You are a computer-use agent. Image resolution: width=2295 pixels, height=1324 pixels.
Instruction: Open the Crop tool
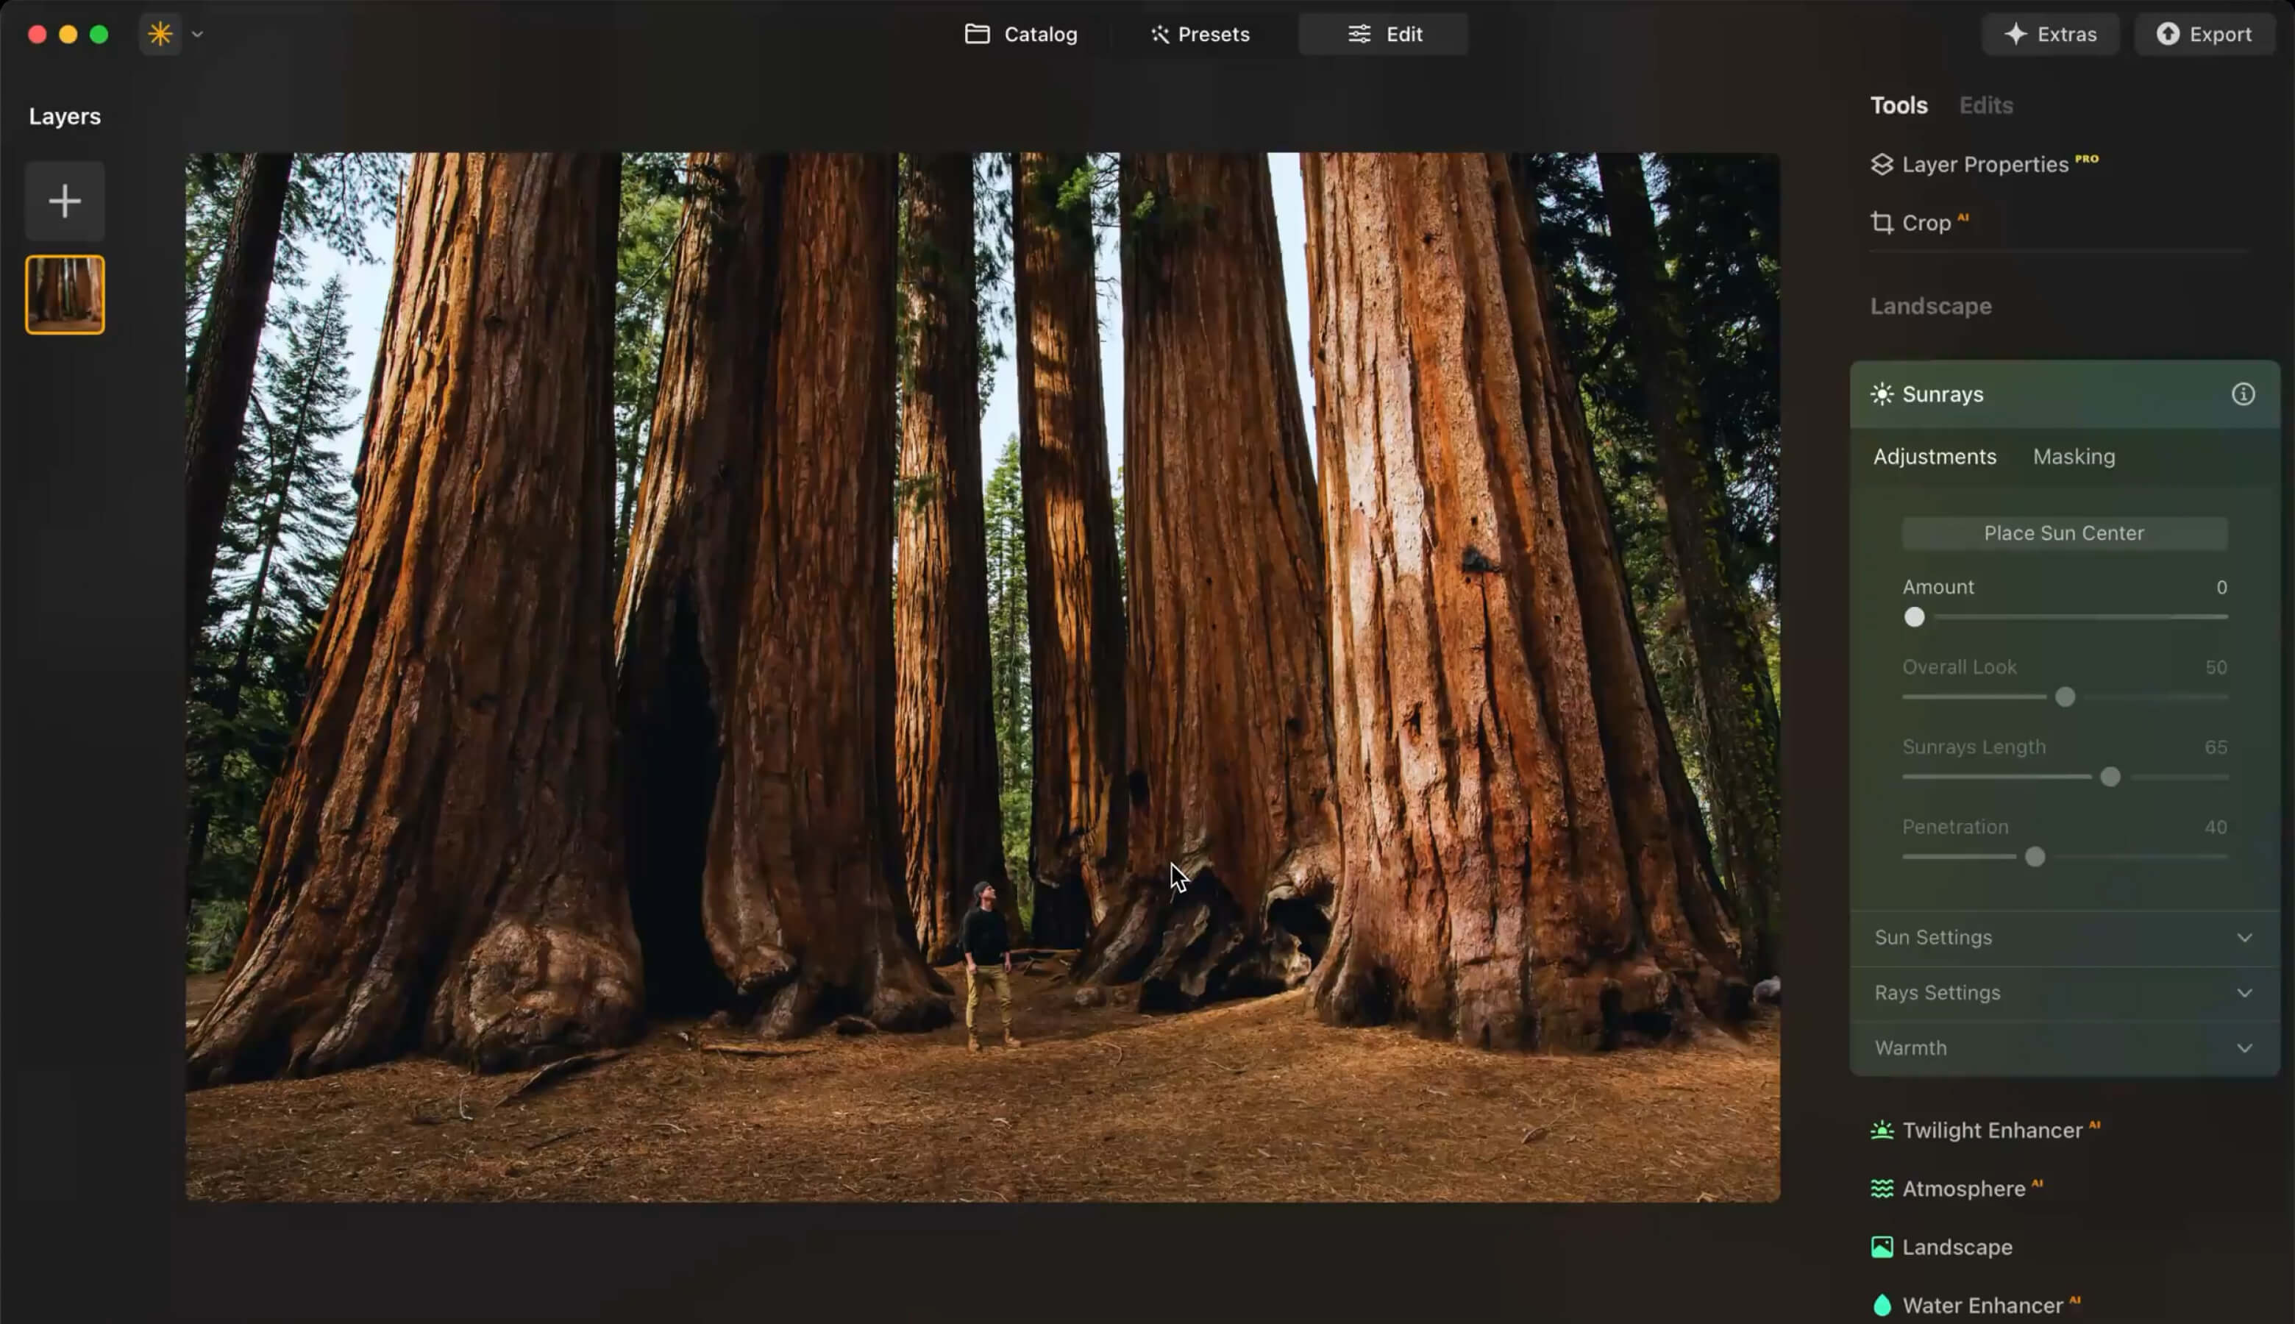pos(1924,223)
